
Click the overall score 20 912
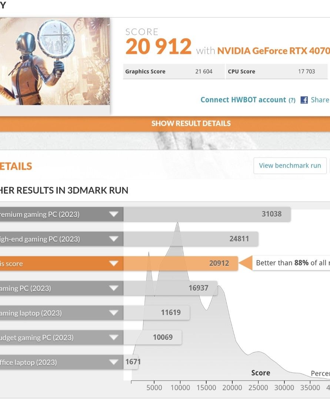pyautogui.click(x=159, y=47)
